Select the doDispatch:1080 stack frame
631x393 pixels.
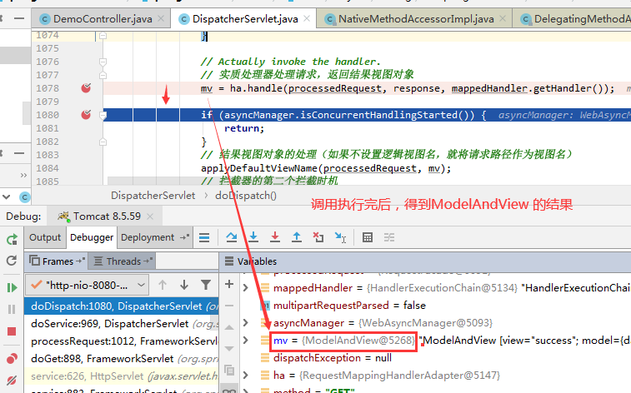tap(121, 306)
